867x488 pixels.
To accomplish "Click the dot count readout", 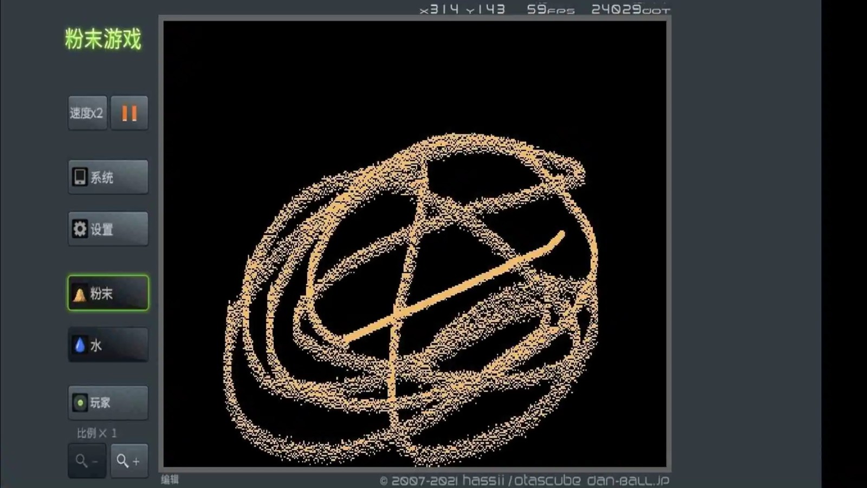I will [630, 10].
